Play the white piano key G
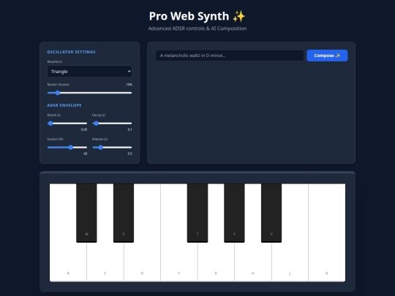The height and width of the screenshot is (296, 395). (216, 262)
